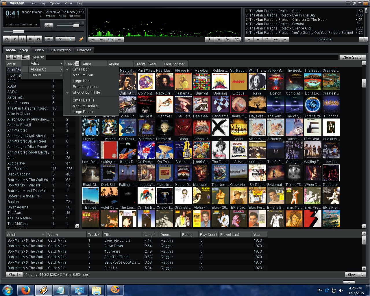Click the album art view icon
The height and width of the screenshot is (296, 370).
(9, 57)
